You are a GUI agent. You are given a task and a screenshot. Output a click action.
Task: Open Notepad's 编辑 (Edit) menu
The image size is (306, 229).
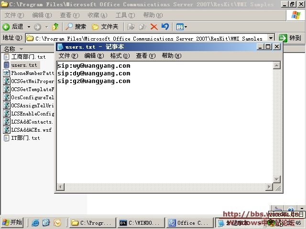pos(93,56)
